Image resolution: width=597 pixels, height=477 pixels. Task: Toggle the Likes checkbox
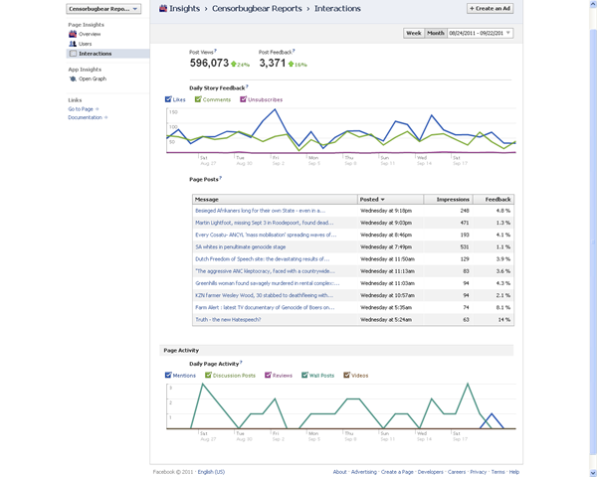coord(168,99)
